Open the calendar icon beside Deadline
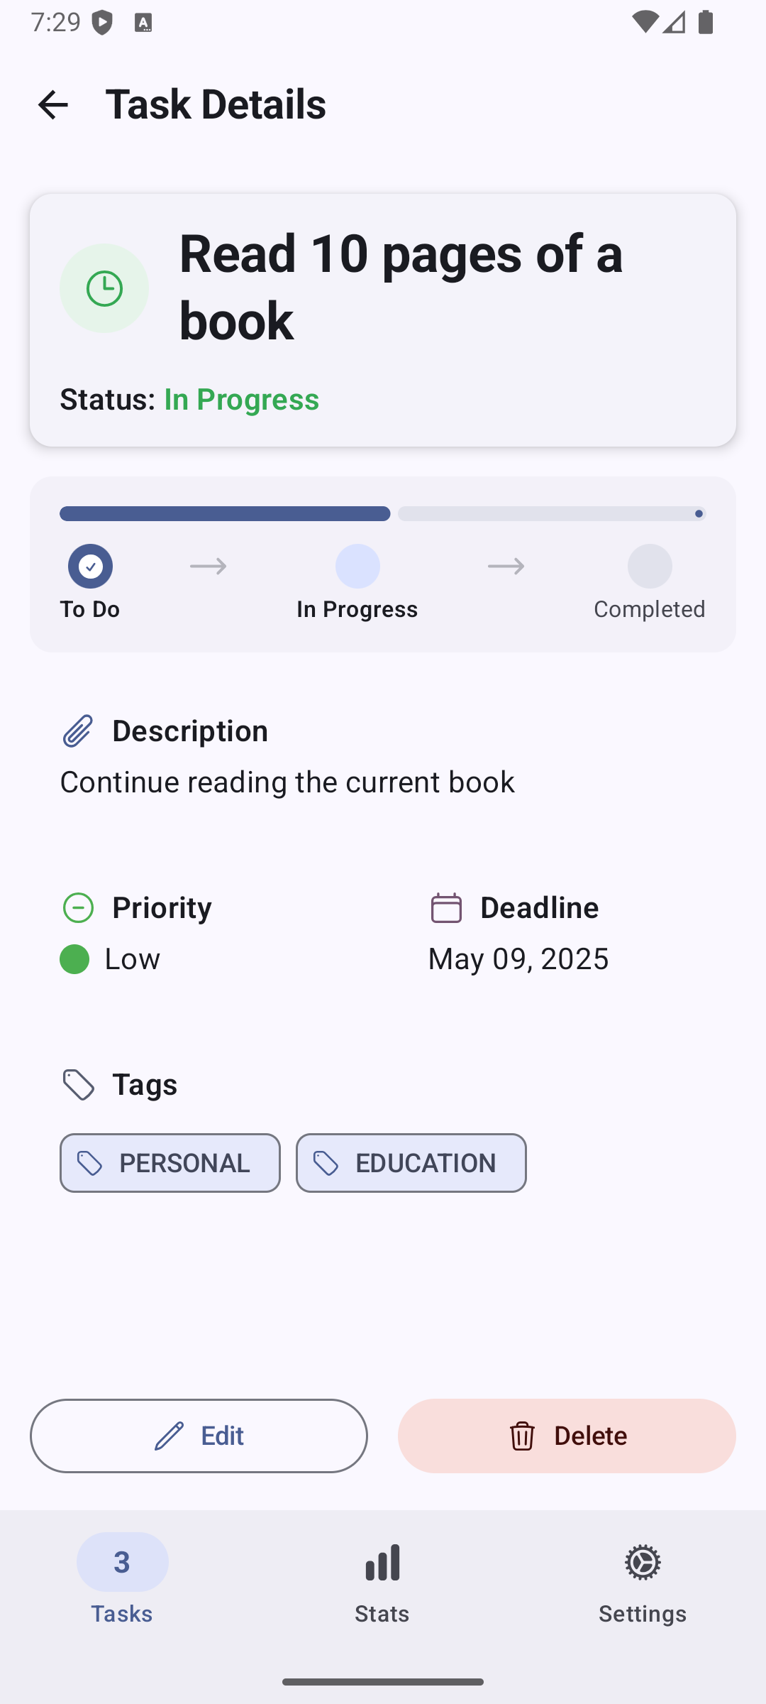766x1704 pixels. coord(445,907)
